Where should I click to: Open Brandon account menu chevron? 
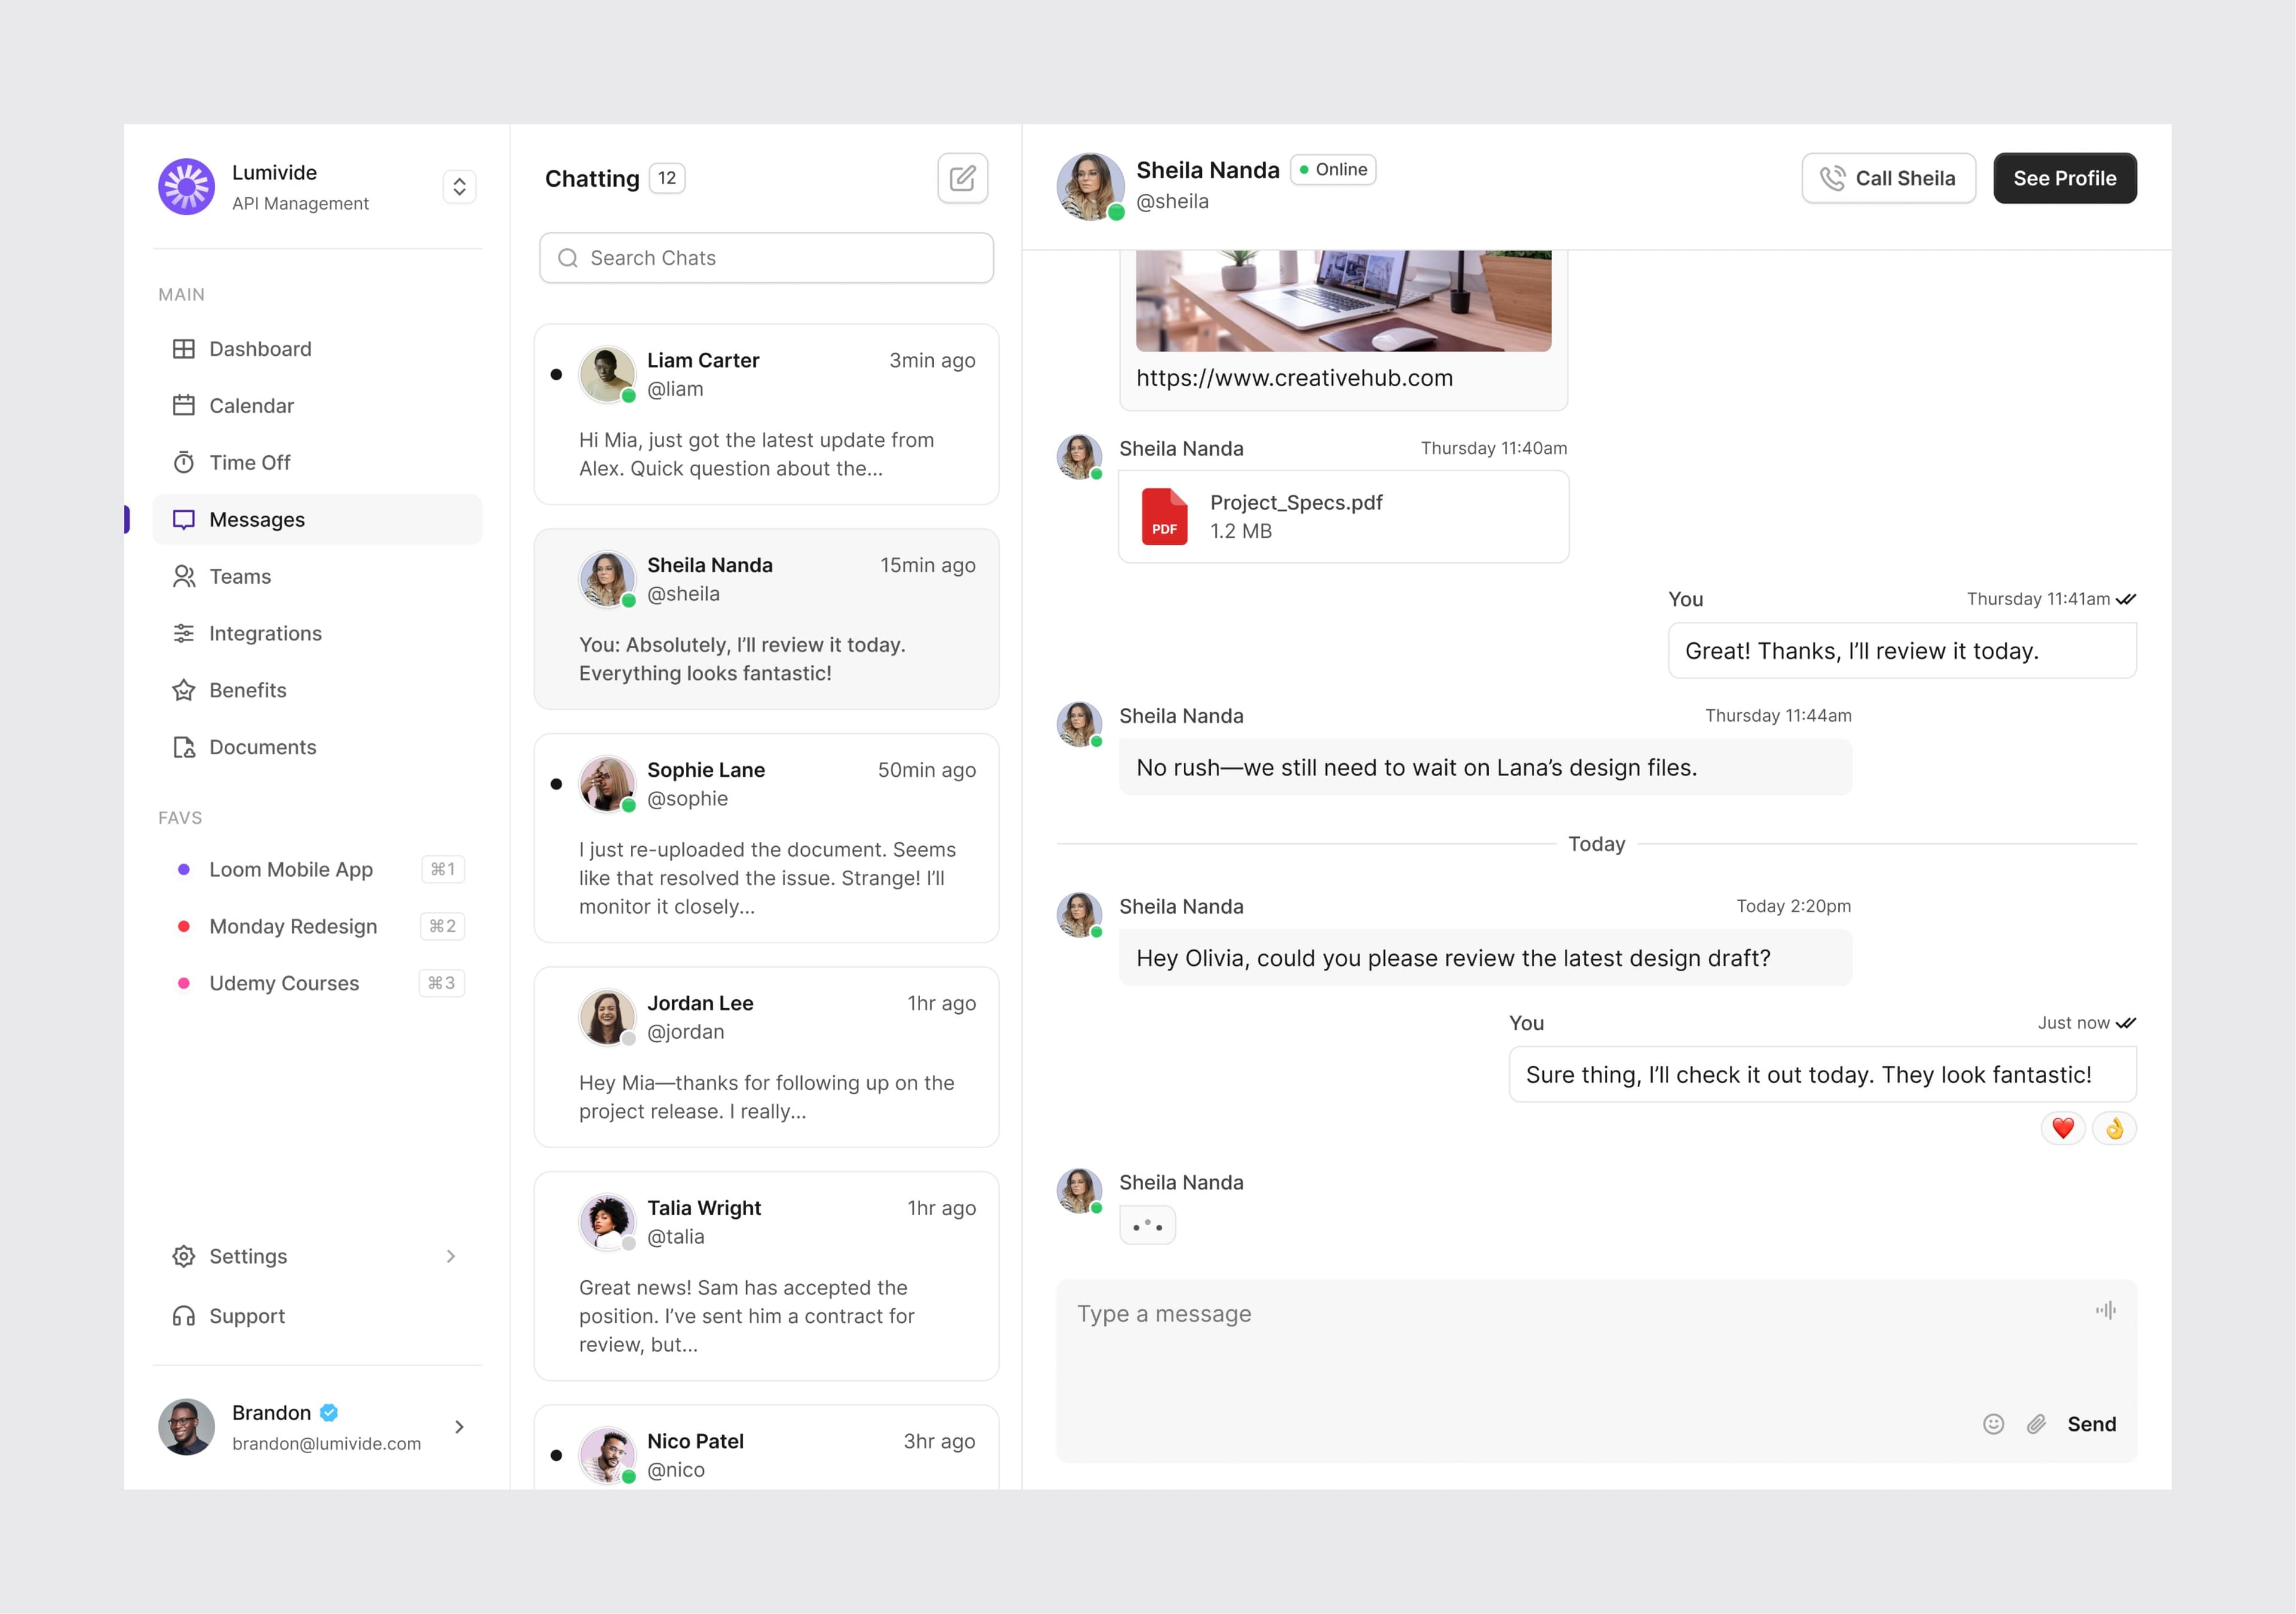pyautogui.click(x=459, y=1427)
